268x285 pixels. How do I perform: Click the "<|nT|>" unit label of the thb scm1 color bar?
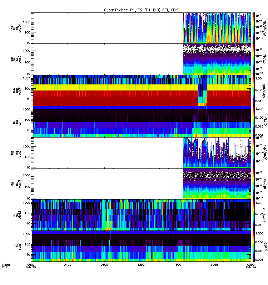point(265,121)
